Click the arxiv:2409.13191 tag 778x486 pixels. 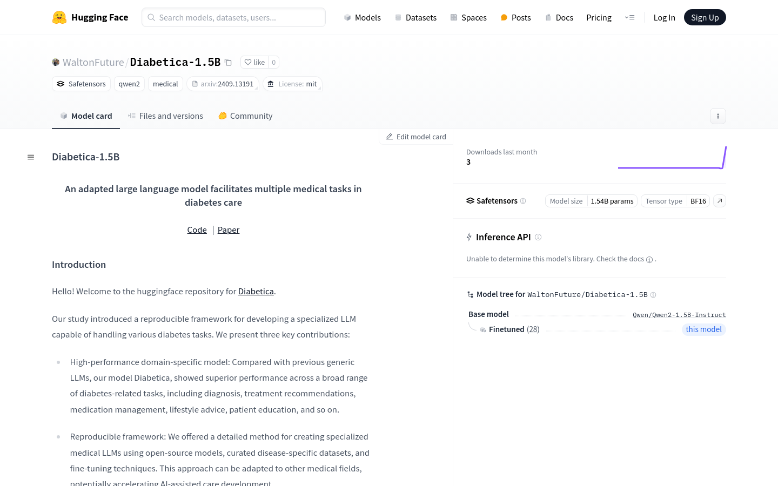(x=223, y=84)
